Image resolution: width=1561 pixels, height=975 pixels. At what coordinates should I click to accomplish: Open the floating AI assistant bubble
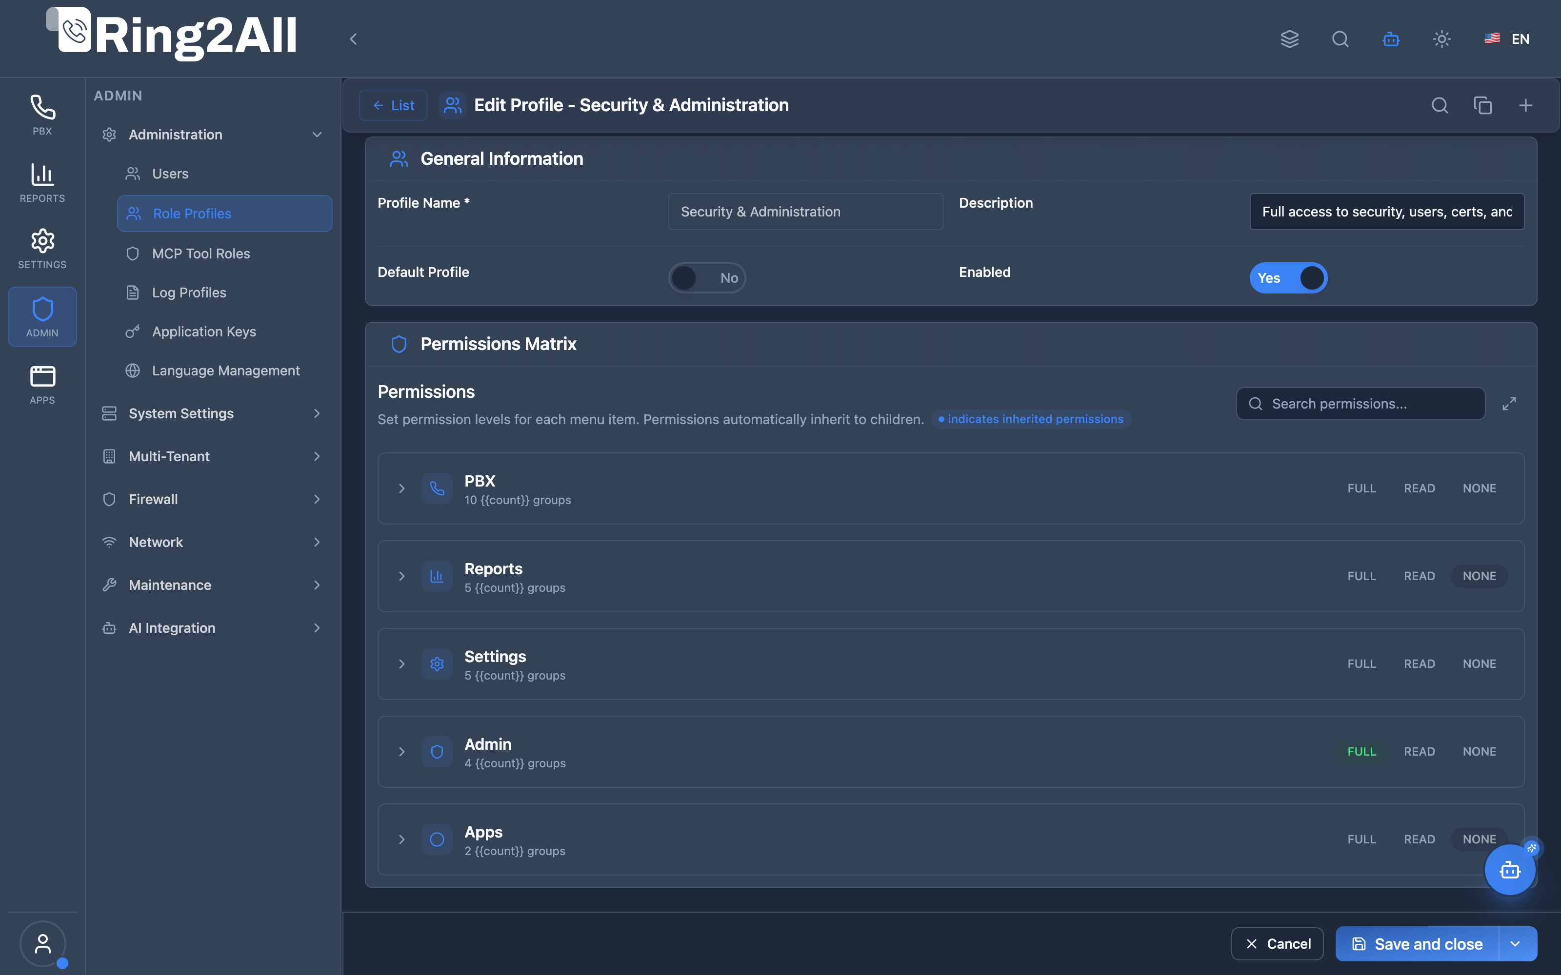pyautogui.click(x=1510, y=870)
